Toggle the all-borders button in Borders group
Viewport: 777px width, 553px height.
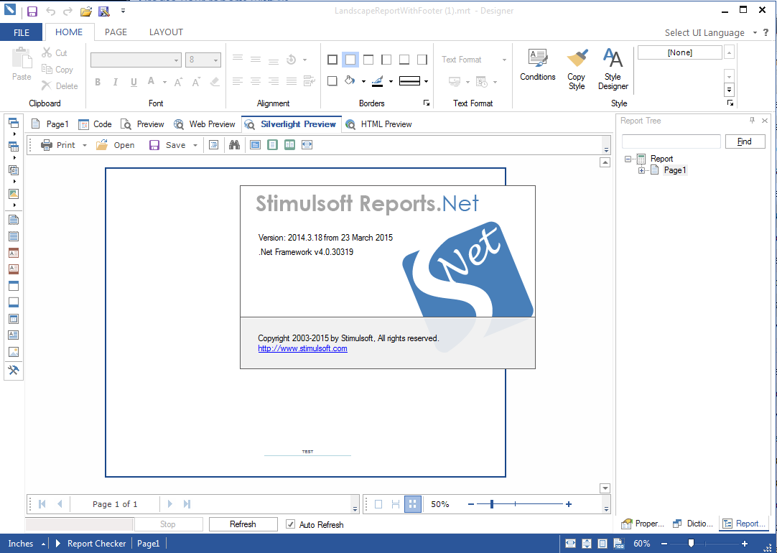[x=332, y=60]
